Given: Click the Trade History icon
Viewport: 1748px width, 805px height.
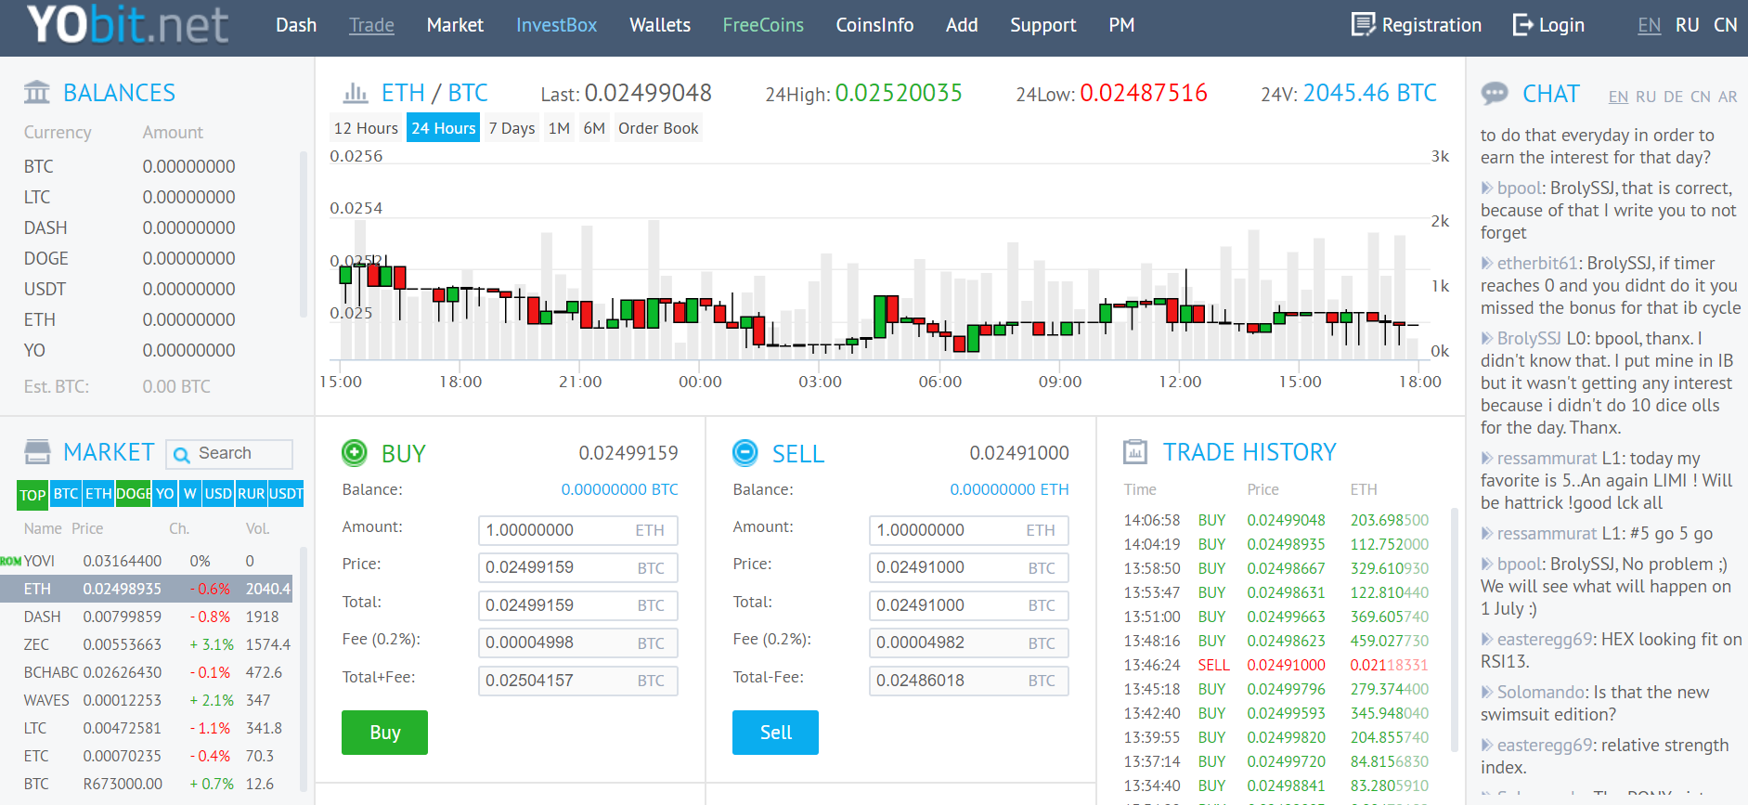Looking at the screenshot, I should click(x=1135, y=451).
